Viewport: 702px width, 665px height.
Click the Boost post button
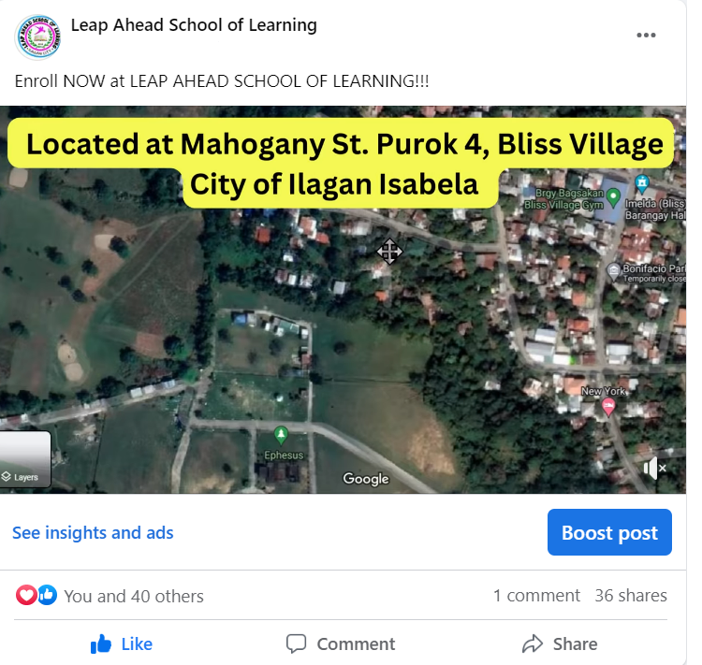pyautogui.click(x=609, y=532)
